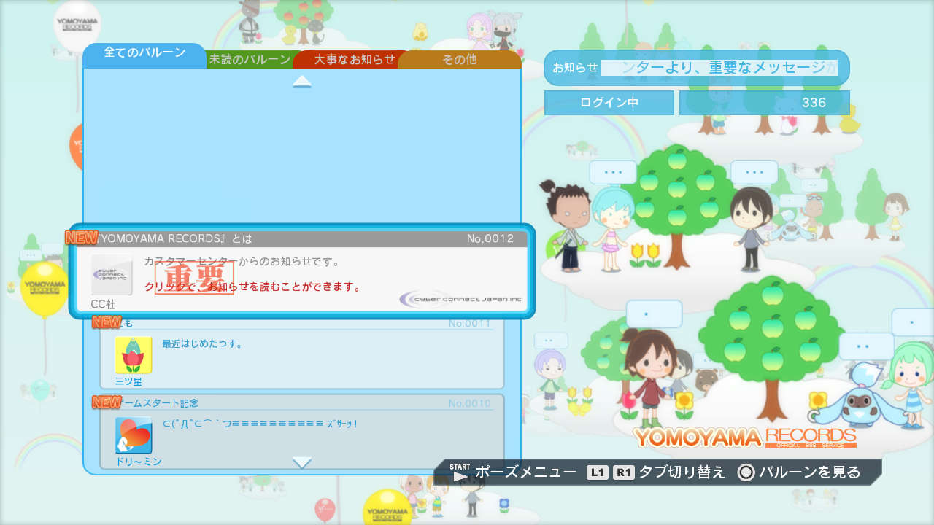
Task: Click the number No.0010
Action: pos(469,403)
